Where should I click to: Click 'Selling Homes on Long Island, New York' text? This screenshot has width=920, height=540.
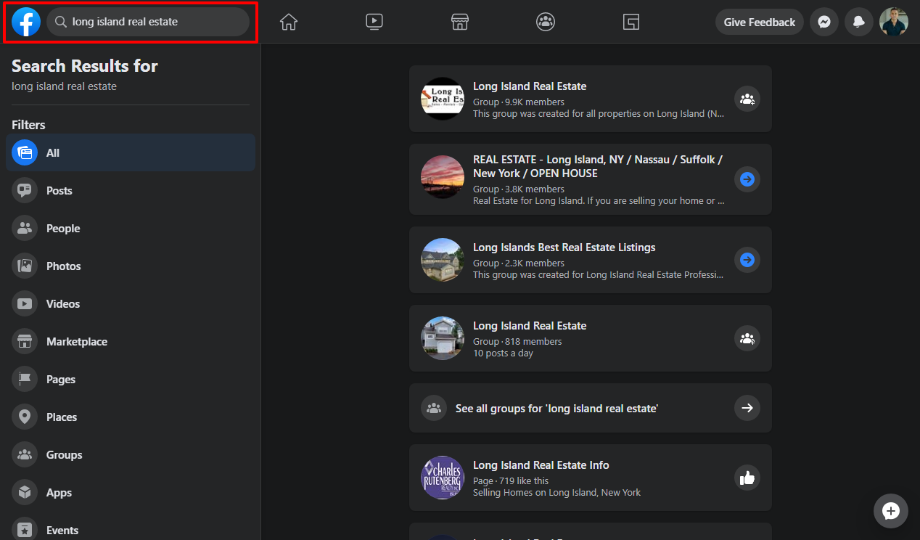(x=556, y=493)
